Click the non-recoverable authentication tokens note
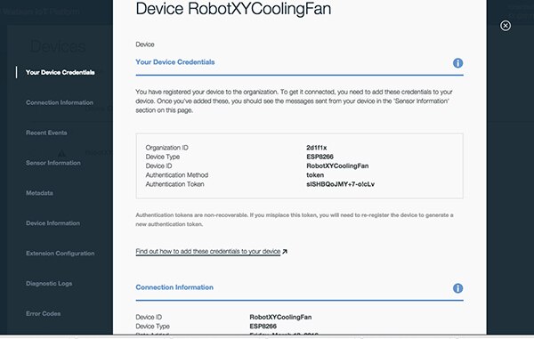 [295, 220]
